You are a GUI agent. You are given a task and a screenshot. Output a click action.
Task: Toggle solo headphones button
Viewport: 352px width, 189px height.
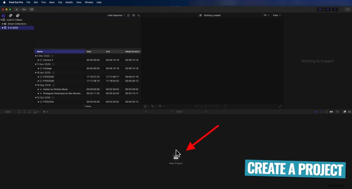point(326,112)
